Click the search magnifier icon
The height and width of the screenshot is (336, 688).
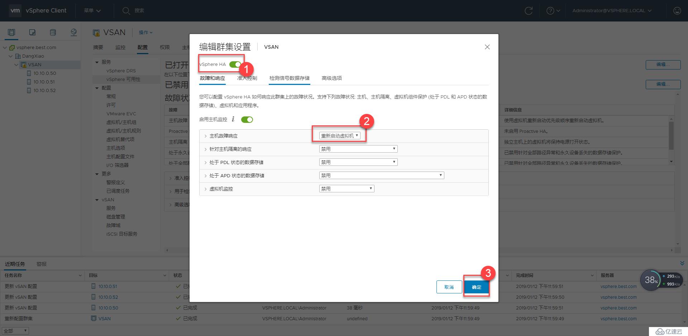click(126, 11)
